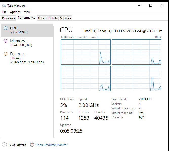The height and width of the screenshot is (151, 169).
Task: Select the Memory purple circle icon
Action: click(6, 41)
